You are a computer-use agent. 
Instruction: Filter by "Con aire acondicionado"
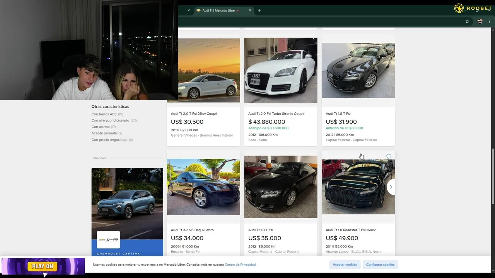tap(110, 120)
